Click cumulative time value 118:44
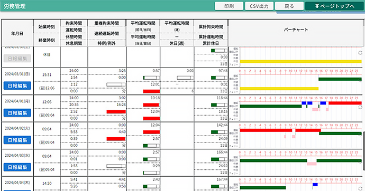This screenshot has height=191, width=365. (x=222, y=98)
